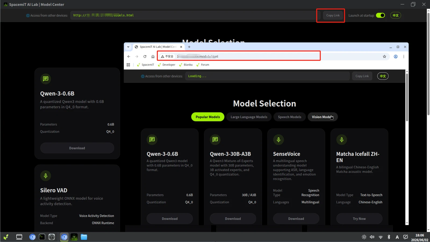Go to the browser home page
The height and width of the screenshot is (242, 430).
(x=153, y=56)
